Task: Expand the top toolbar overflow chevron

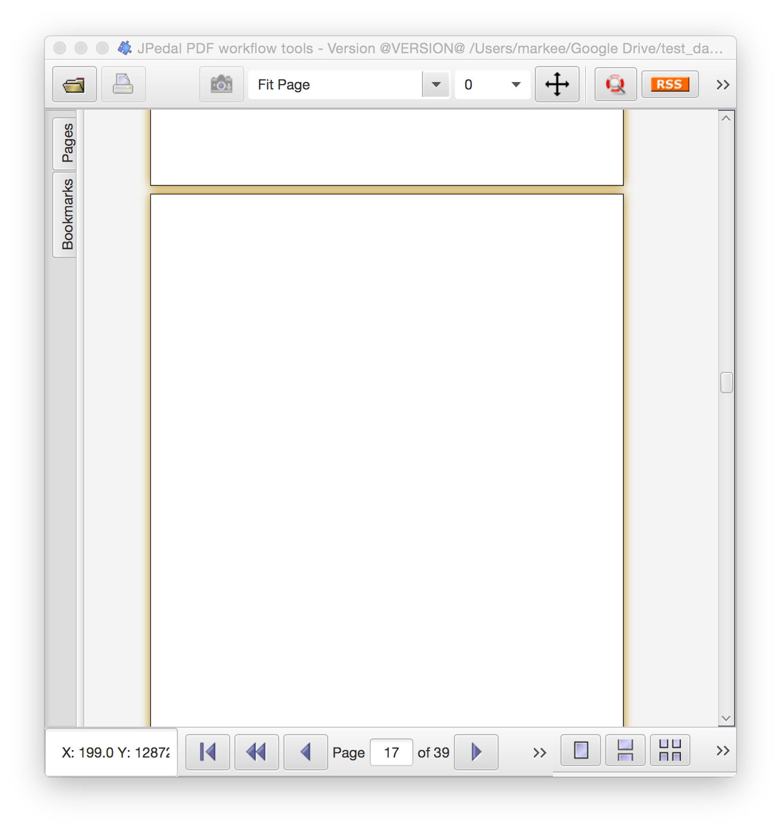Action: (722, 85)
